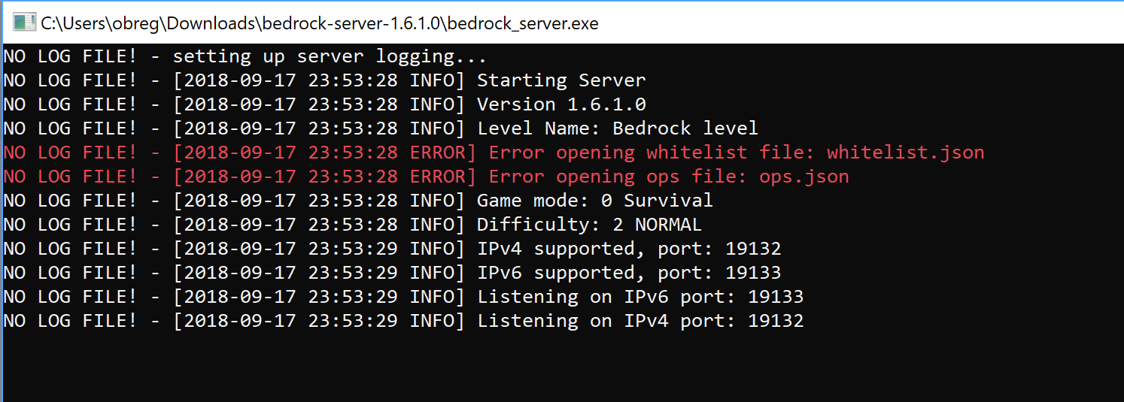
Task: Click "NO LOG FILE!" on the first line
Action: pyautogui.click(x=71, y=56)
